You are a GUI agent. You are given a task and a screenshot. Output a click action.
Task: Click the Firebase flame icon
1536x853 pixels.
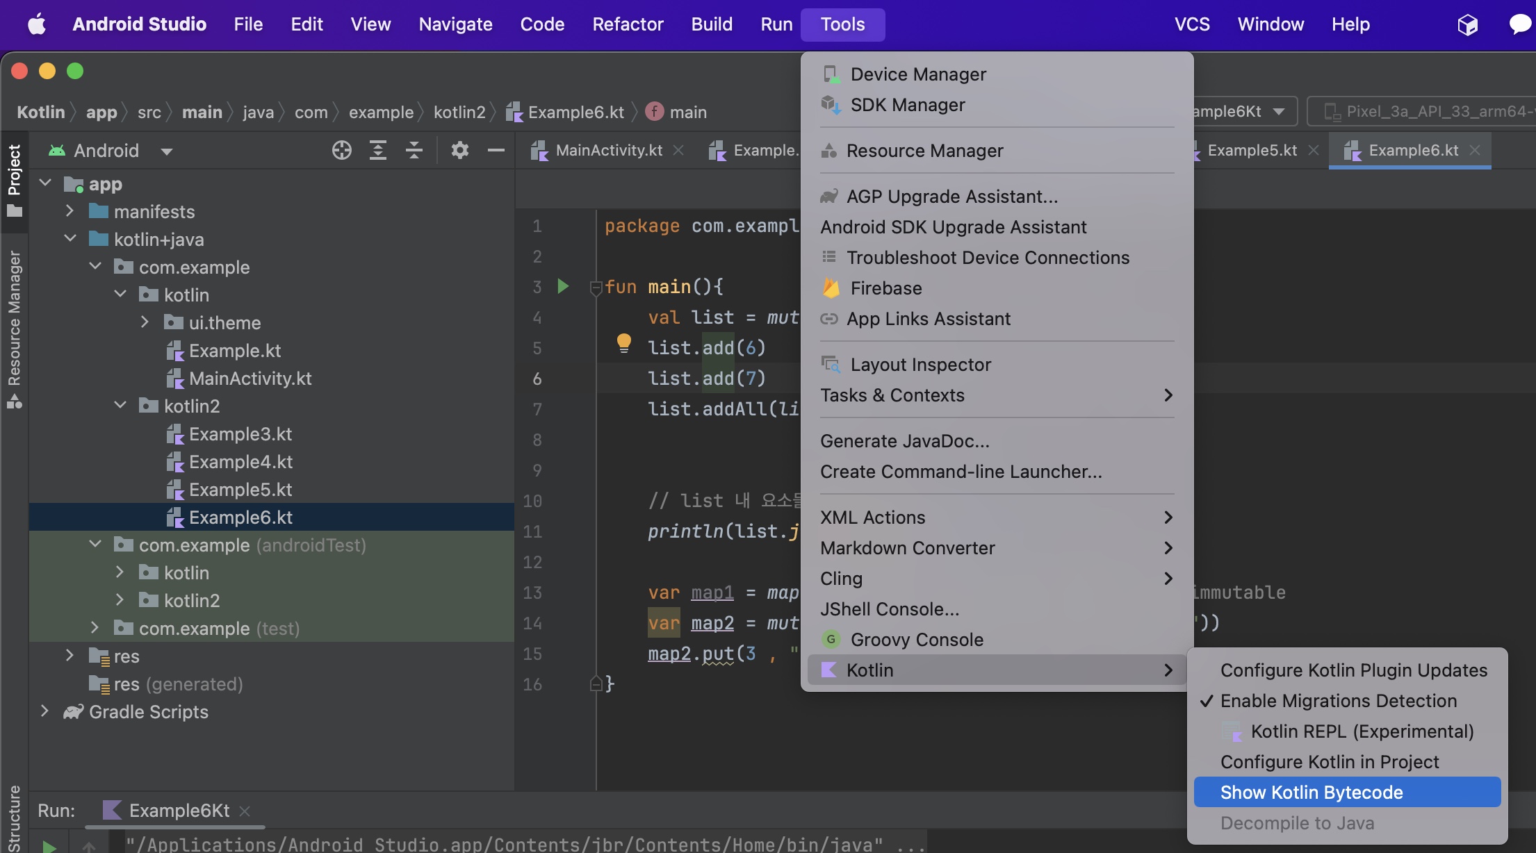point(830,288)
